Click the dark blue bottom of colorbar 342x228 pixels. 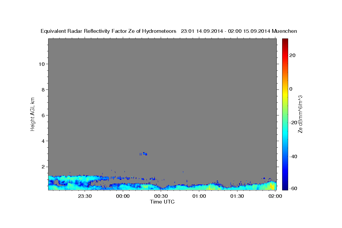285,187
